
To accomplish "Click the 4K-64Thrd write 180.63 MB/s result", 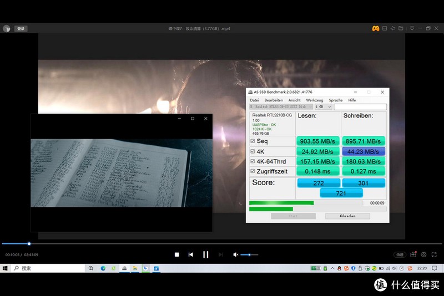I will click(x=364, y=161).
